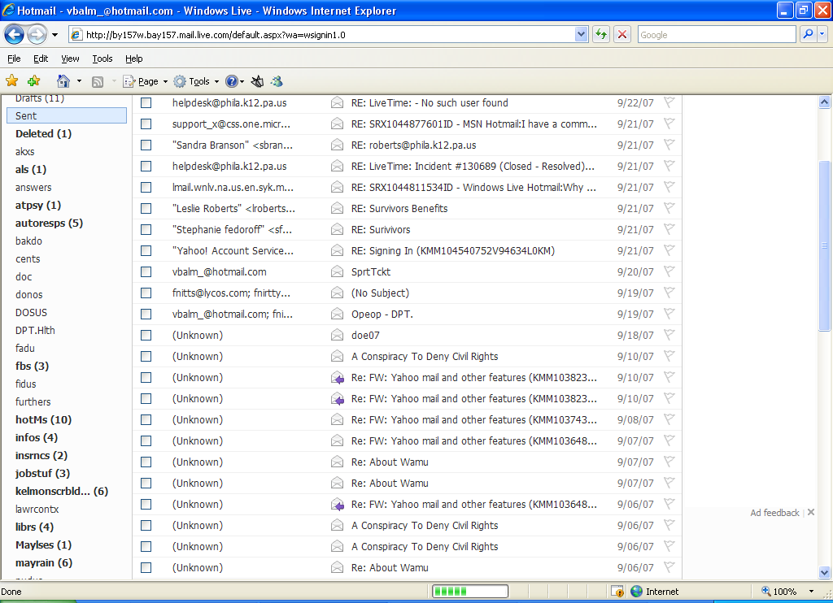Image resolution: width=833 pixels, height=603 pixels.
Task: Open the zoom level dropdown arrow
Action: pyautogui.click(x=811, y=591)
